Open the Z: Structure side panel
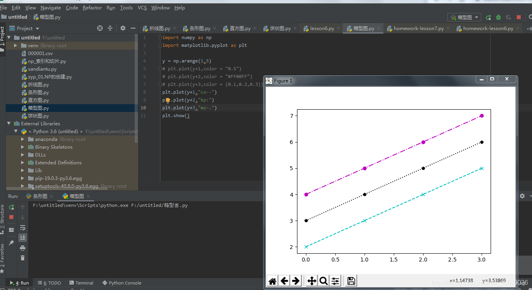The height and width of the screenshot is (290, 532). click(2, 219)
